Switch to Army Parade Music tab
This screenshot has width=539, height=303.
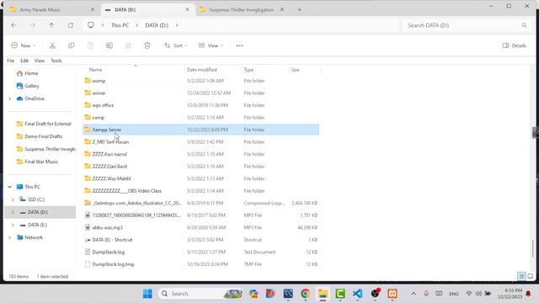click(x=51, y=9)
